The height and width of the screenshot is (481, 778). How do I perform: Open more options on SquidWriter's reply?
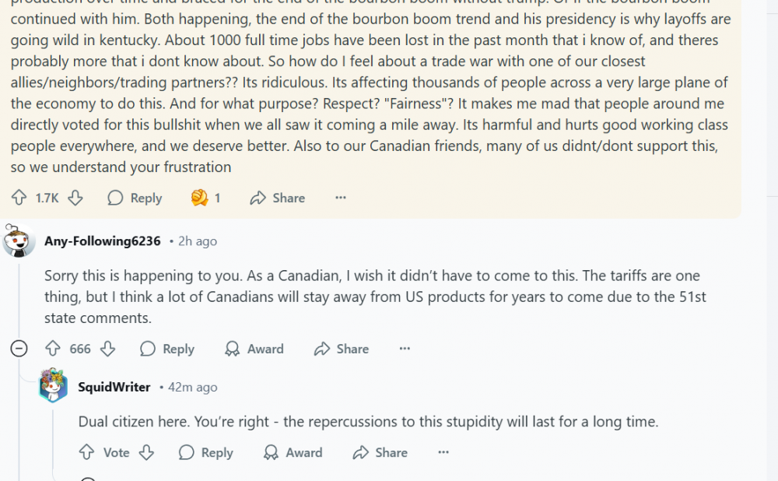click(443, 453)
